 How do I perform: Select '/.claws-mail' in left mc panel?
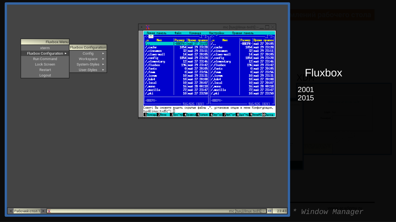pos(176,54)
